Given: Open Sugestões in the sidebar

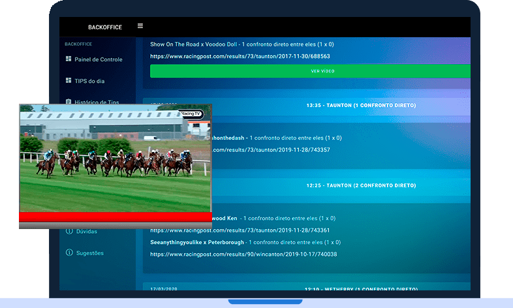Looking at the screenshot, I should pos(89,253).
